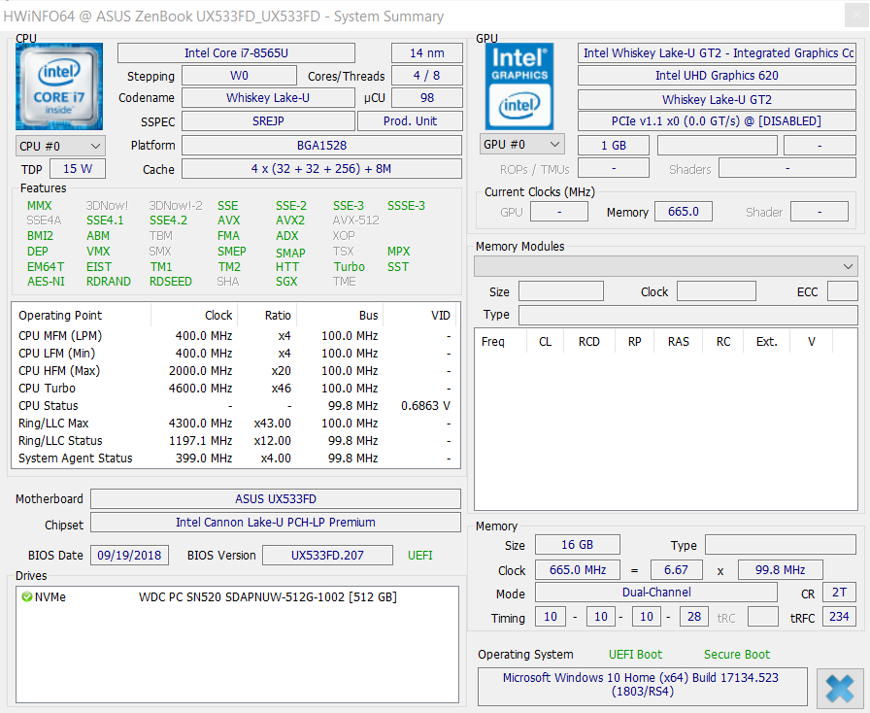Click the SSPEC SREJP field
This screenshot has width=870, height=713.
pyautogui.click(x=268, y=121)
